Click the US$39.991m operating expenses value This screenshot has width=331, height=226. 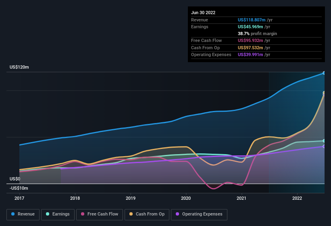pyautogui.click(x=250, y=55)
